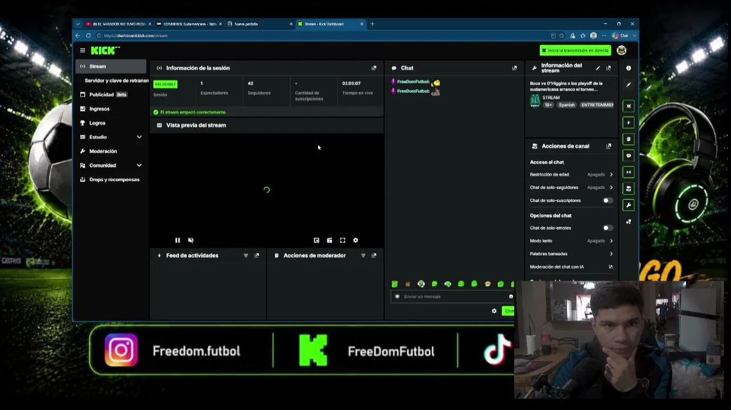The image size is (731, 410).
Task: Go to Ingresos in the sidebar
Action: pyautogui.click(x=111, y=109)
